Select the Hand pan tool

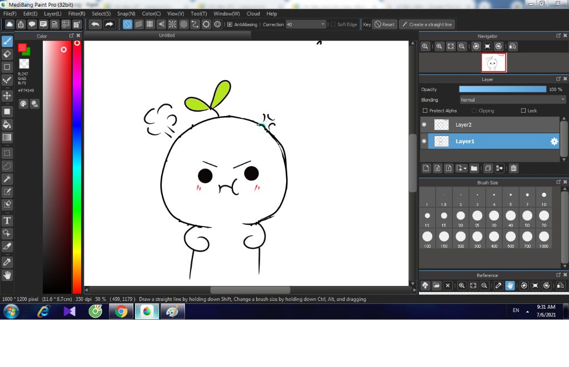(7, 275)
